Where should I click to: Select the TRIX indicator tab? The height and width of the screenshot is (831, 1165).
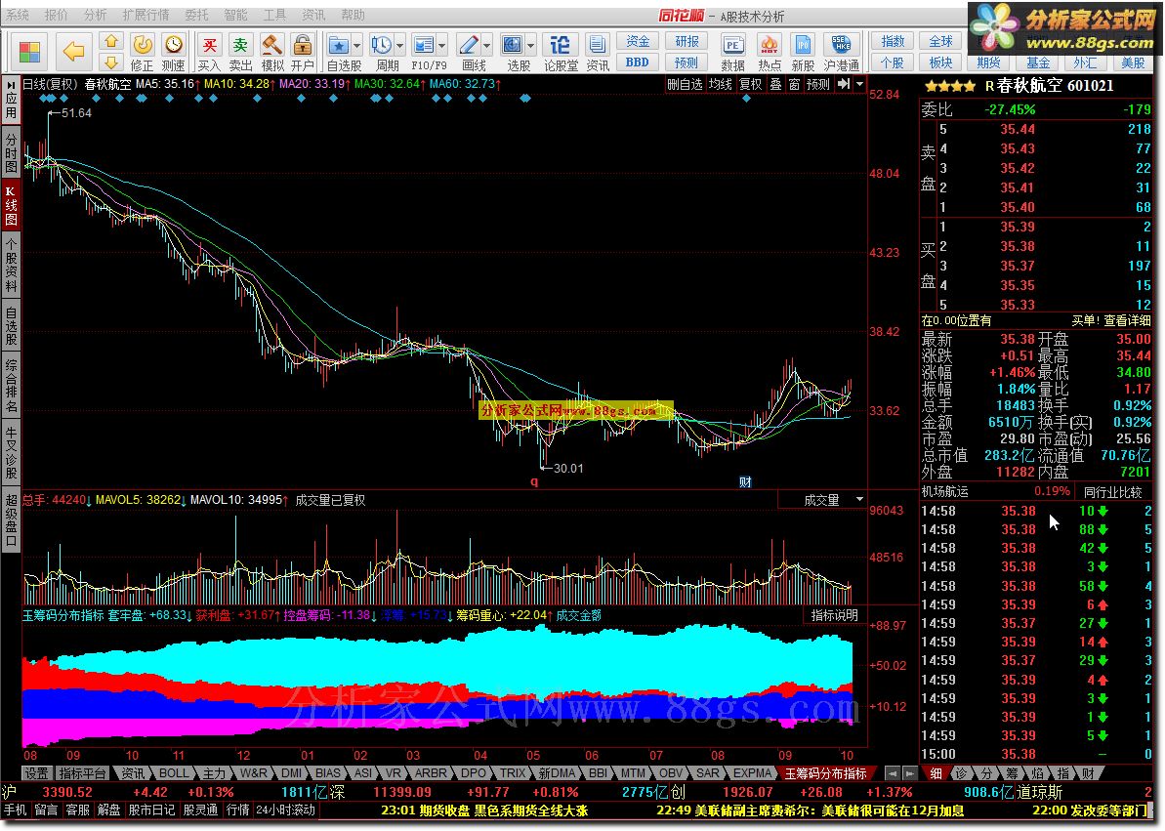tap(512, 773)
